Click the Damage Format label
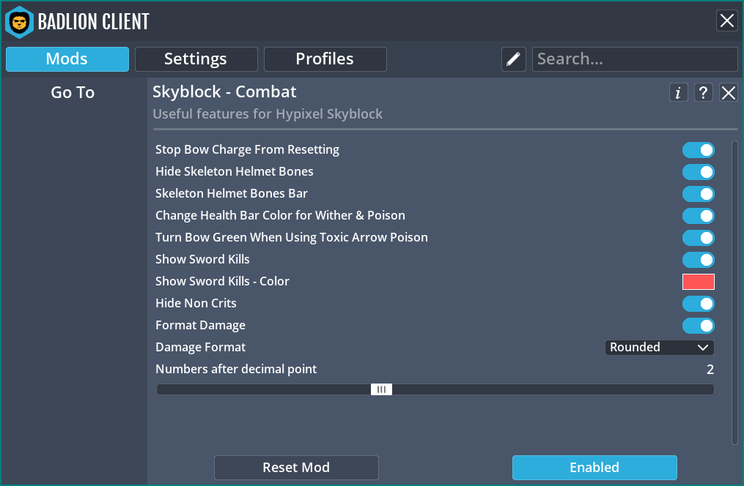The height and width of the screenshot is (486, 744). (x=200, y=347)
